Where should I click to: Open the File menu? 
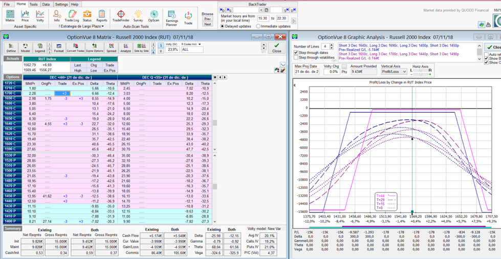pyautogui.click(x=7, y=5)
